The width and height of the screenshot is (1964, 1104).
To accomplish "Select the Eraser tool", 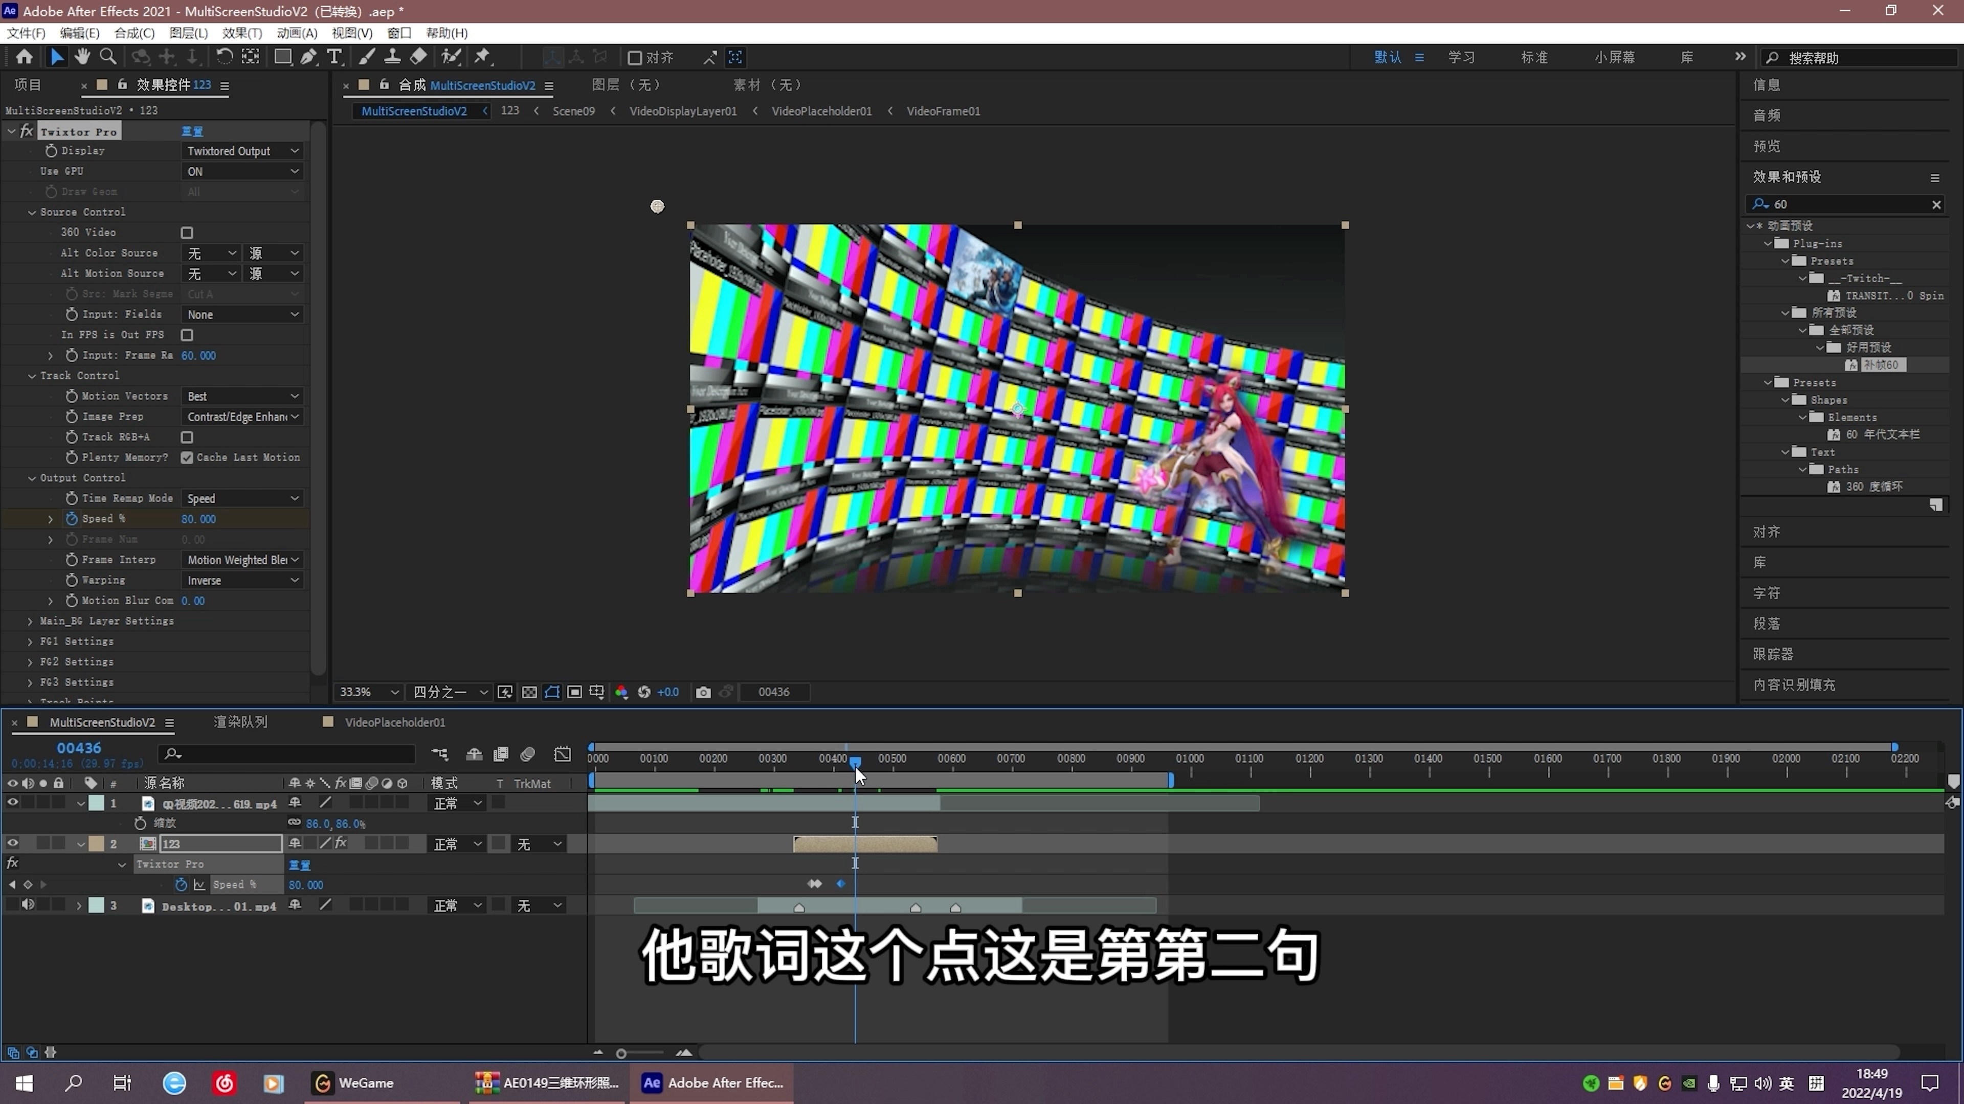I will (x=418, y=56).
